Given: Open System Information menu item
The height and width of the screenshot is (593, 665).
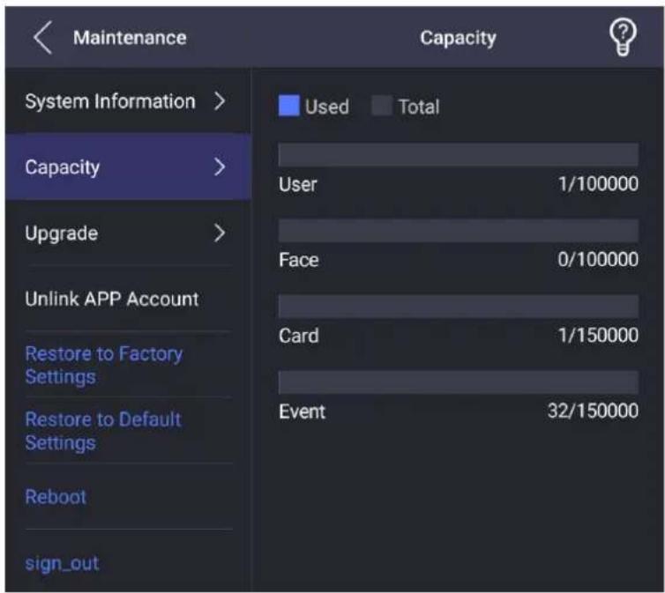Looking at the screenshot, I should click(128, 101).
